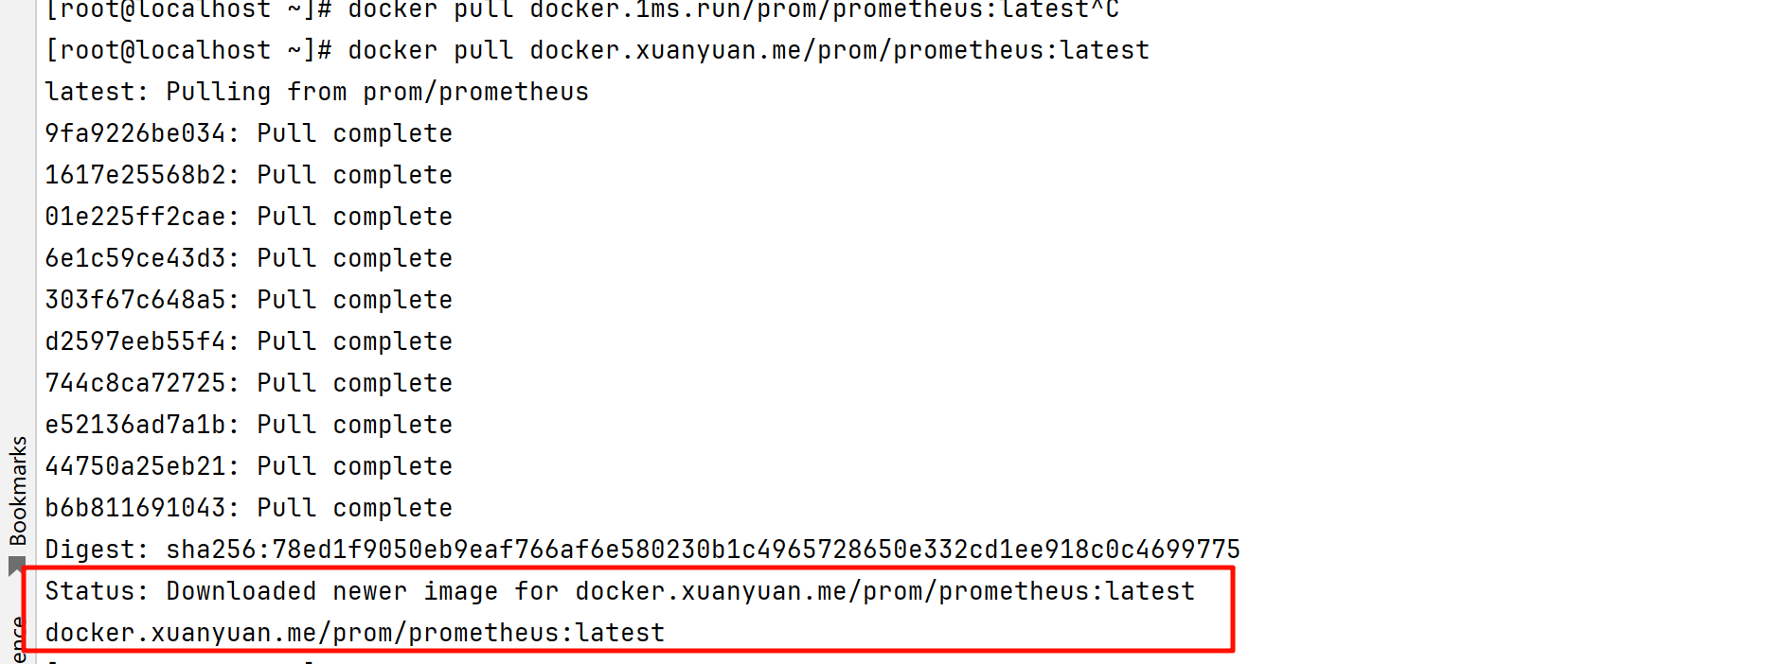Click layer 744c8ca72725 Pull complete line
Viewport: 1784px width, 664px height.
[x=249, y=383]
